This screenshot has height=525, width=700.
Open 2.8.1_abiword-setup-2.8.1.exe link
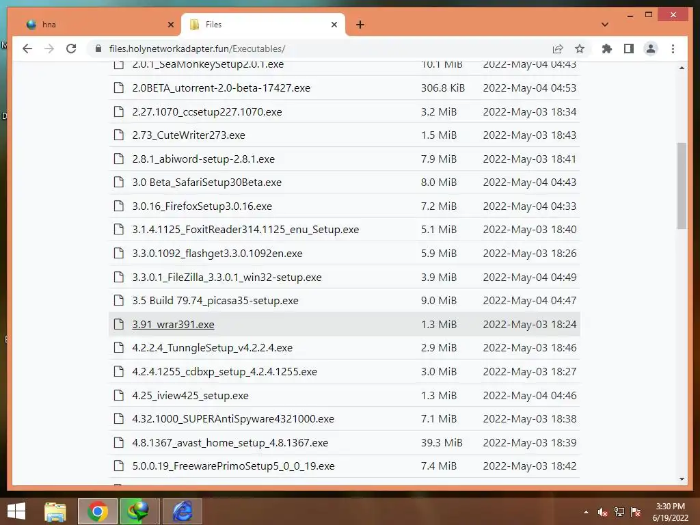pos(203,159)
